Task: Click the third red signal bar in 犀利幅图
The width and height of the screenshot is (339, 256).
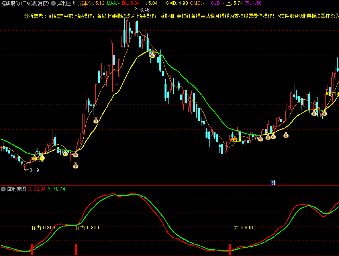Action: pos(229,250)
